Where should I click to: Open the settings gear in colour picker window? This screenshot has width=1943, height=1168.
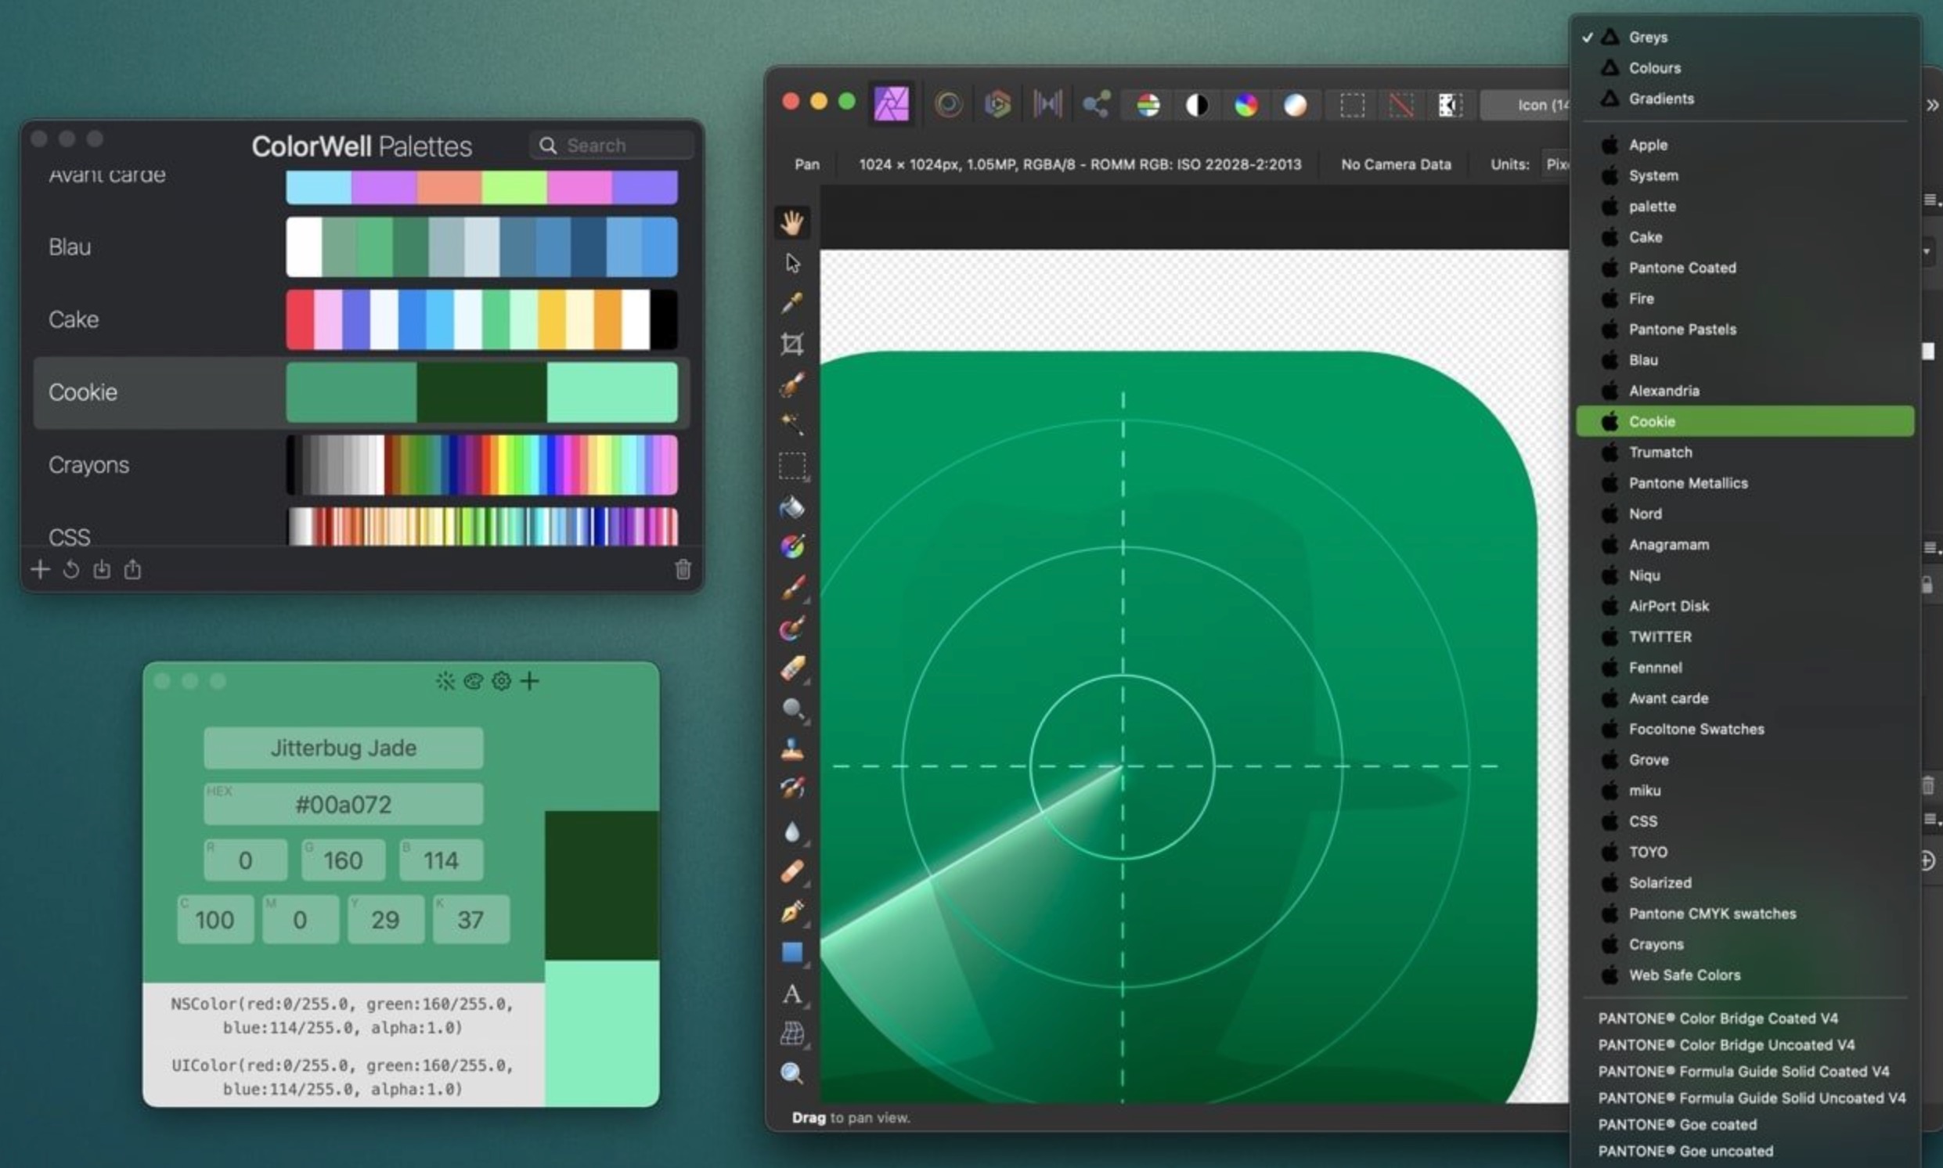(x=501, y=681)
